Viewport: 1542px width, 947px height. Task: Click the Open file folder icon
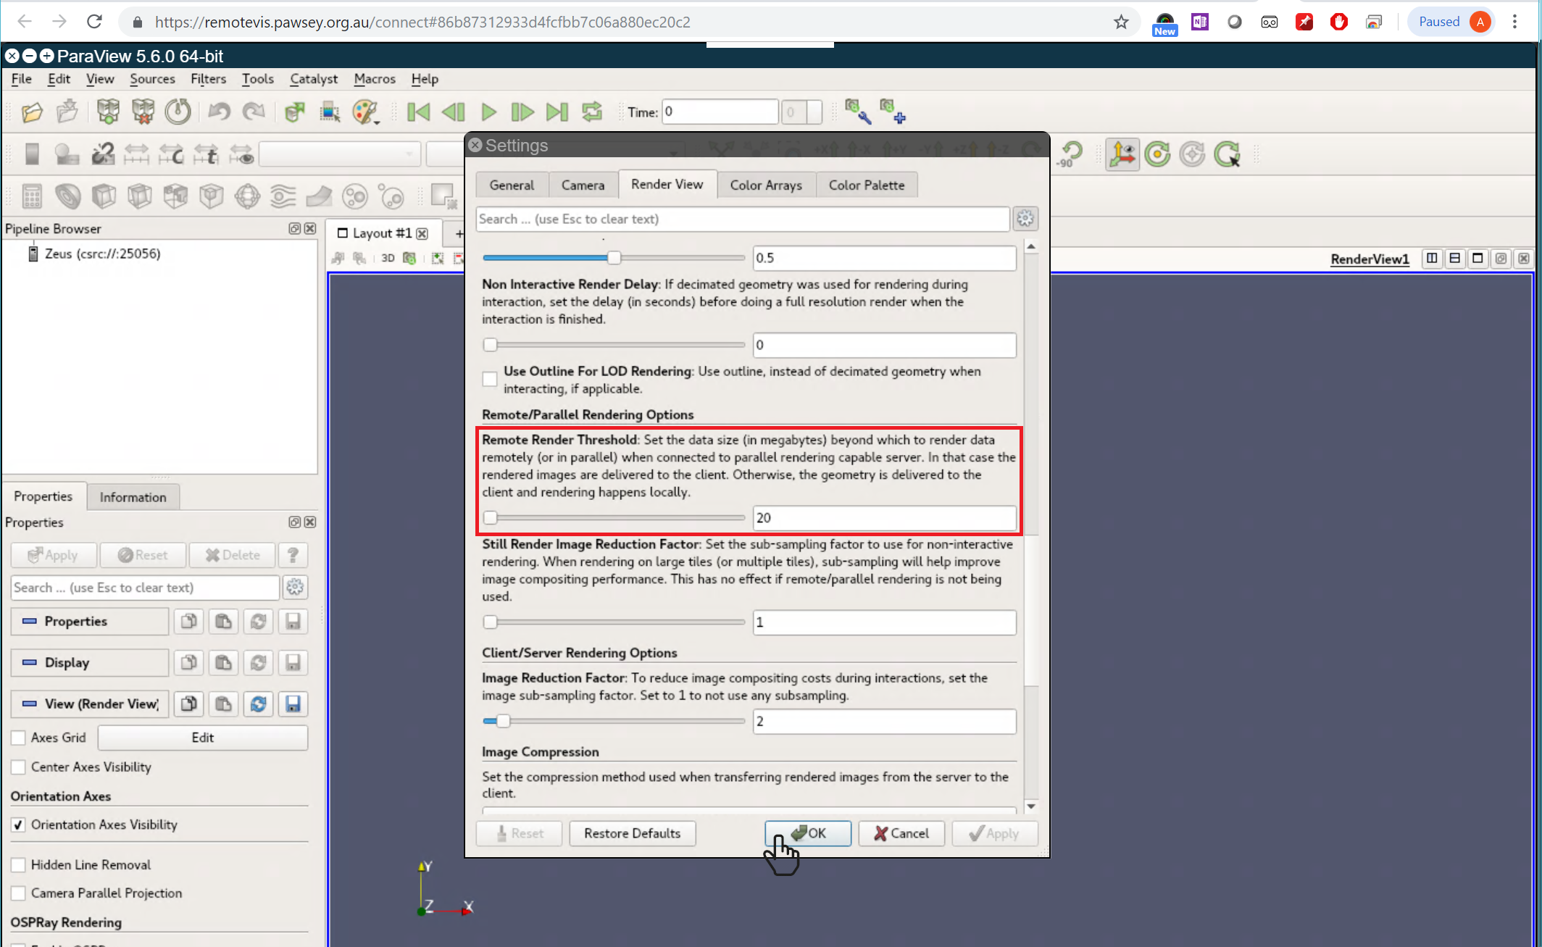click(x=31, y=112)
